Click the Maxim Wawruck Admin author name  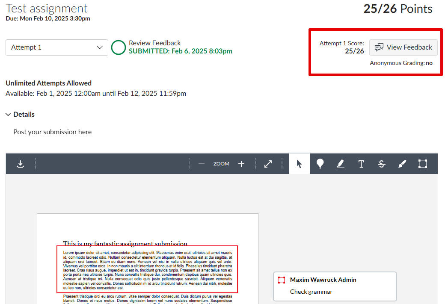pyautogui.click(x=323, y=280)
